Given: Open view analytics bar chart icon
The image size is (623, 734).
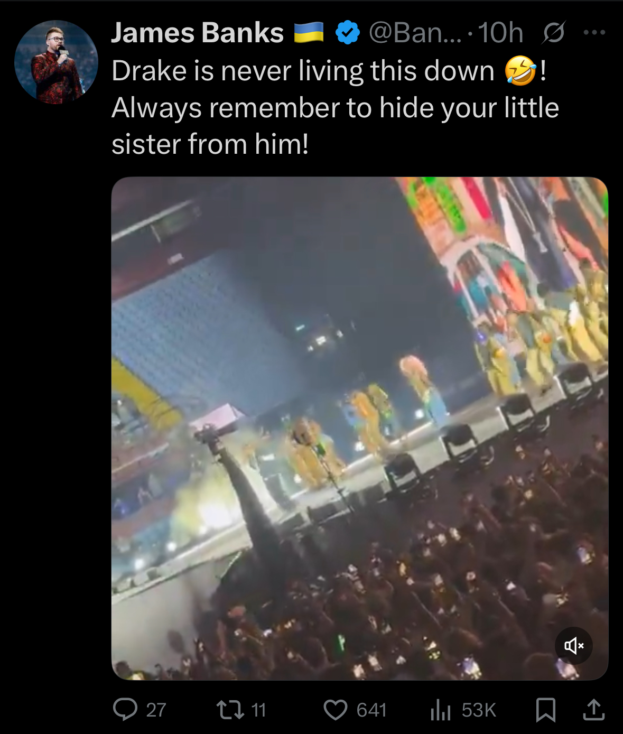Looking at the screenshot, I should coord(440,710).
